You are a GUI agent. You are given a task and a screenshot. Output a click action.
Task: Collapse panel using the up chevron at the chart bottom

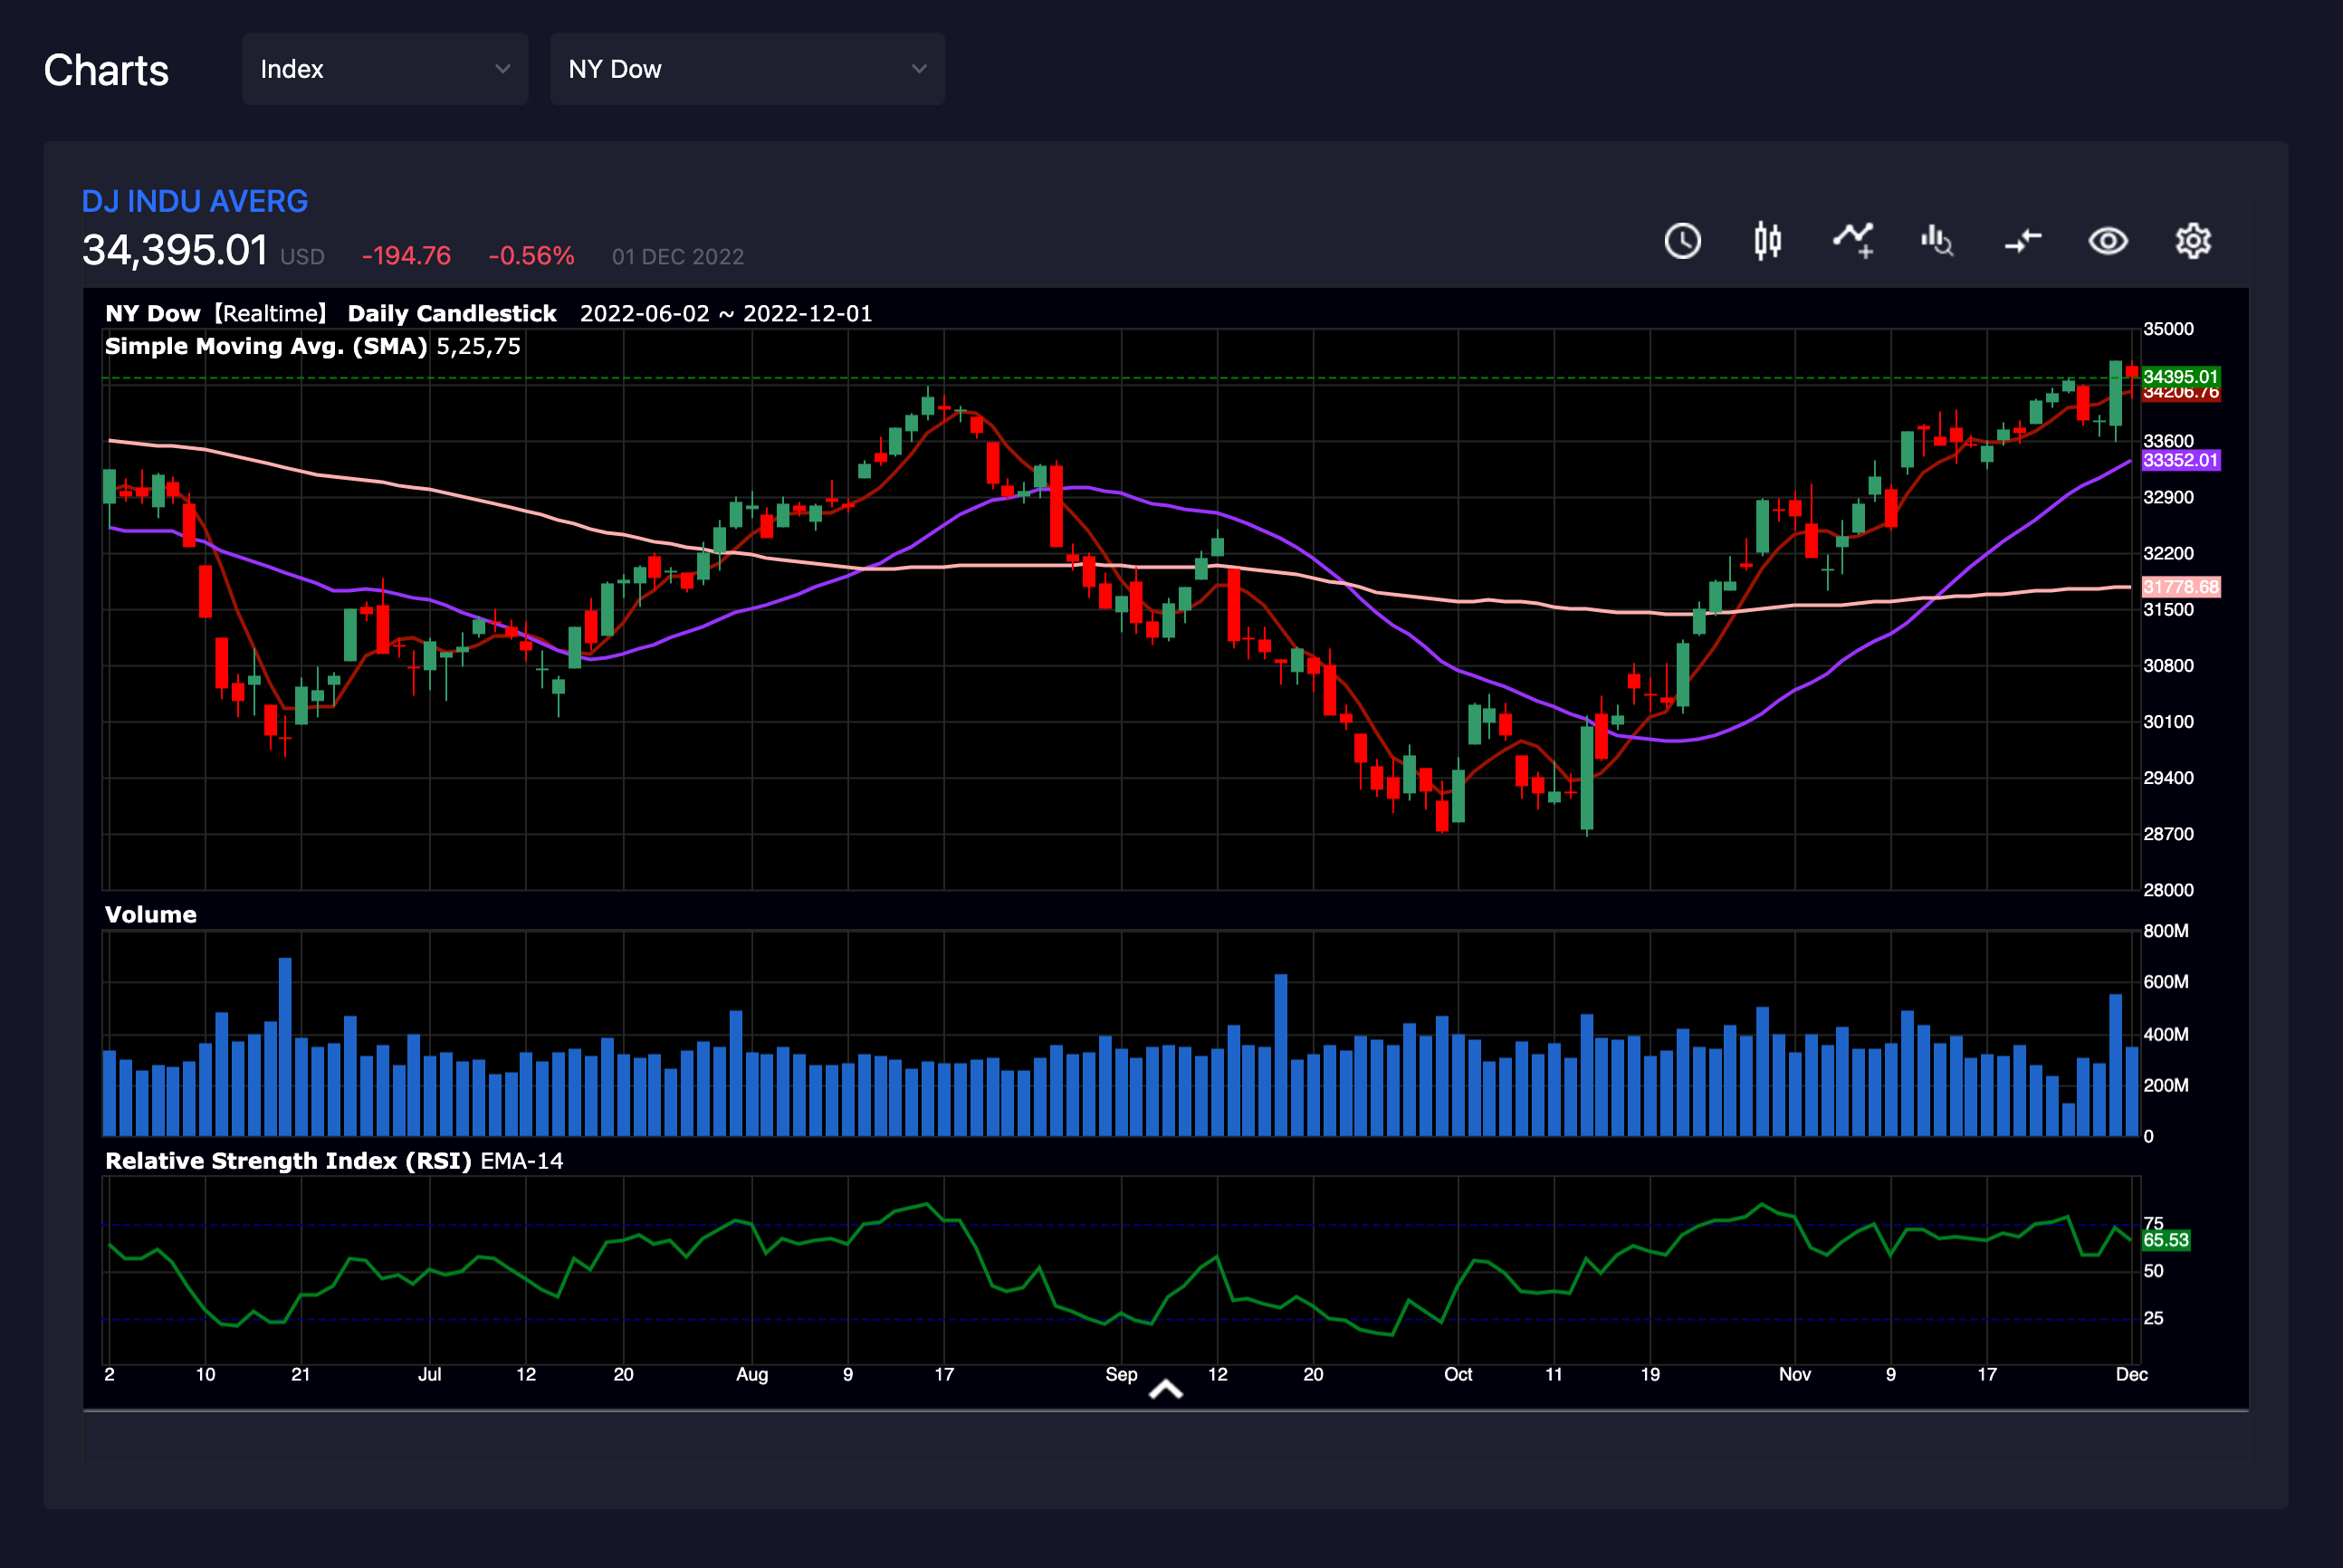pos(1165,1389)
